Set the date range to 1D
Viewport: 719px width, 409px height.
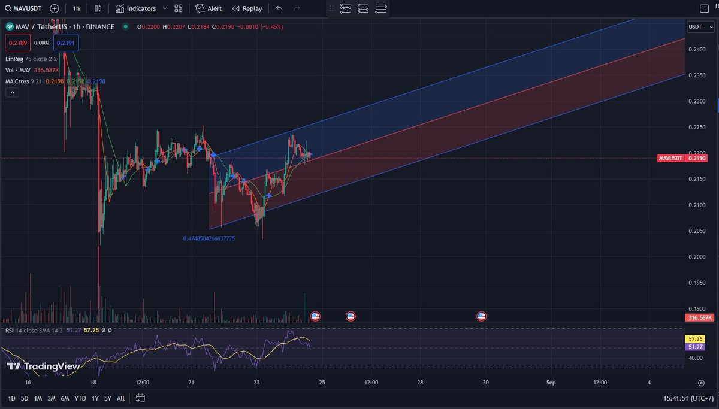(12, 398)
